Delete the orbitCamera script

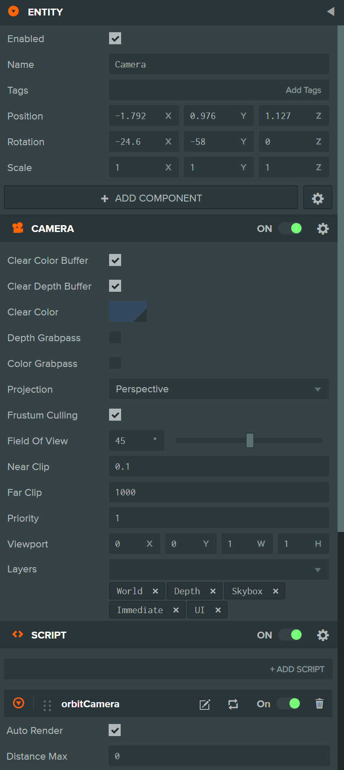[x=320, y=704]
